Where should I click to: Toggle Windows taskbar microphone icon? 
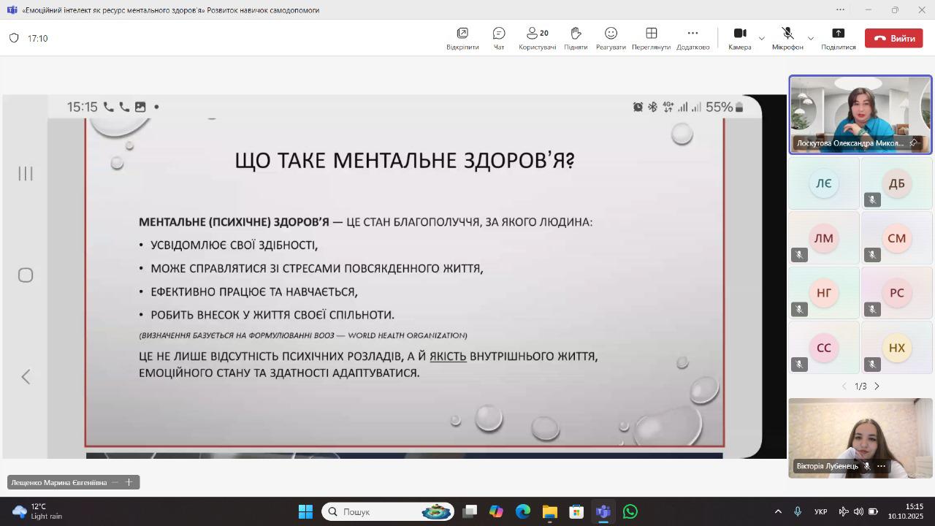[x=798, y=511]
